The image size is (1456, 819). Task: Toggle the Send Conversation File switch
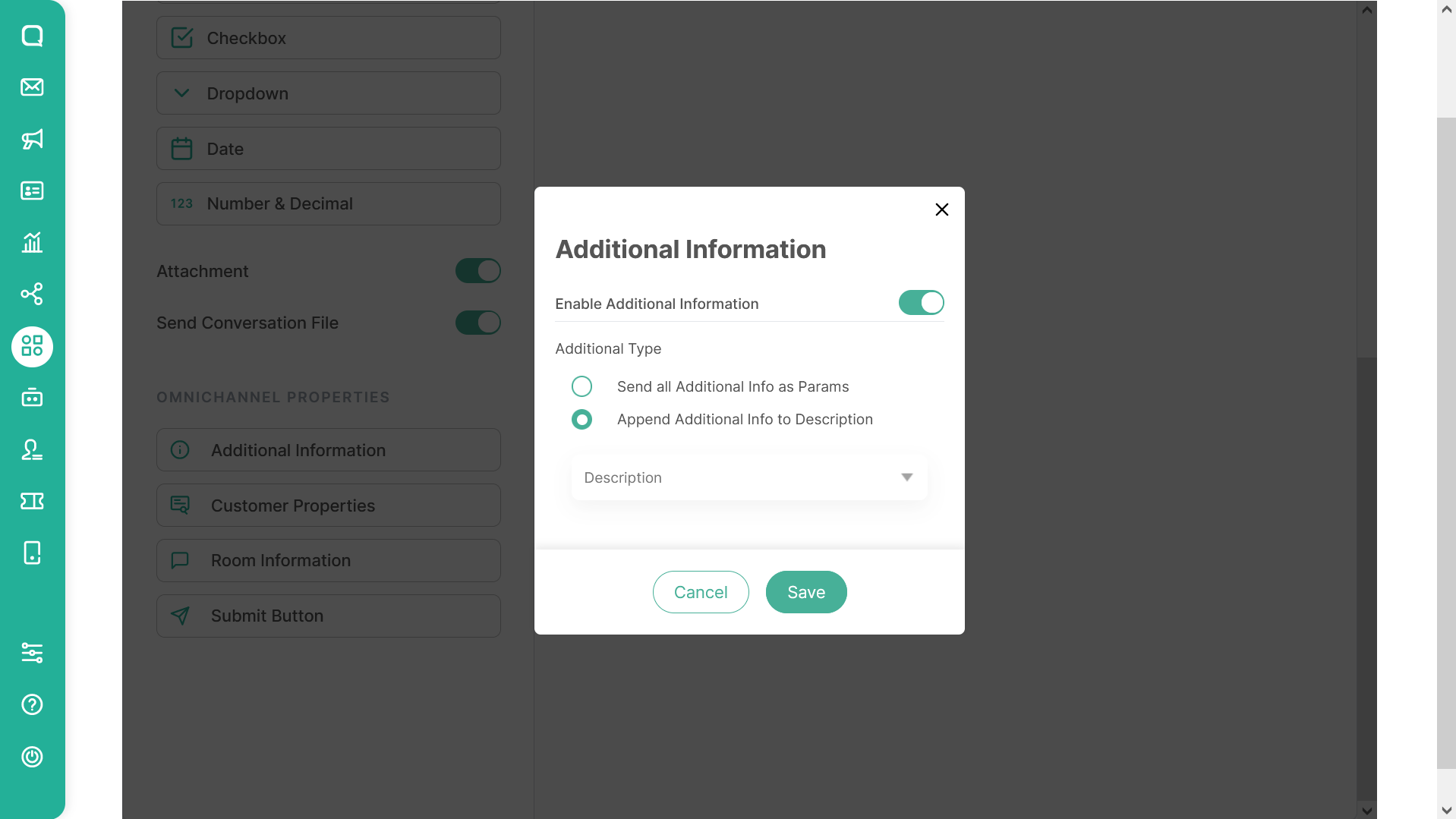pos(478,323)
